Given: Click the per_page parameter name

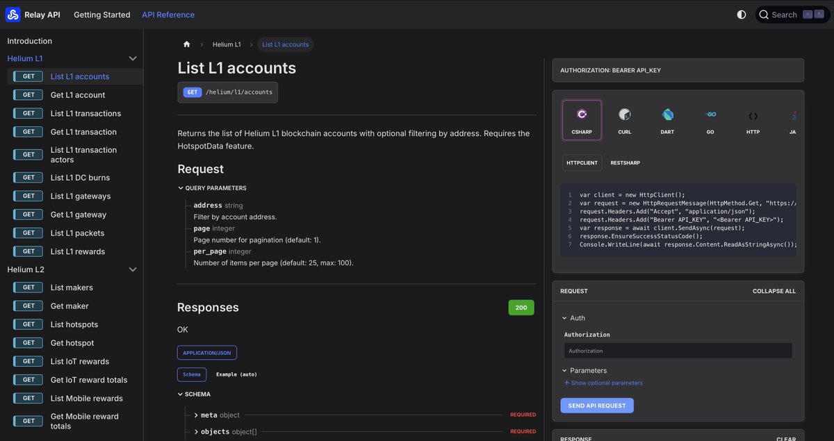Looking at the screenshot, I should point(210,251).
